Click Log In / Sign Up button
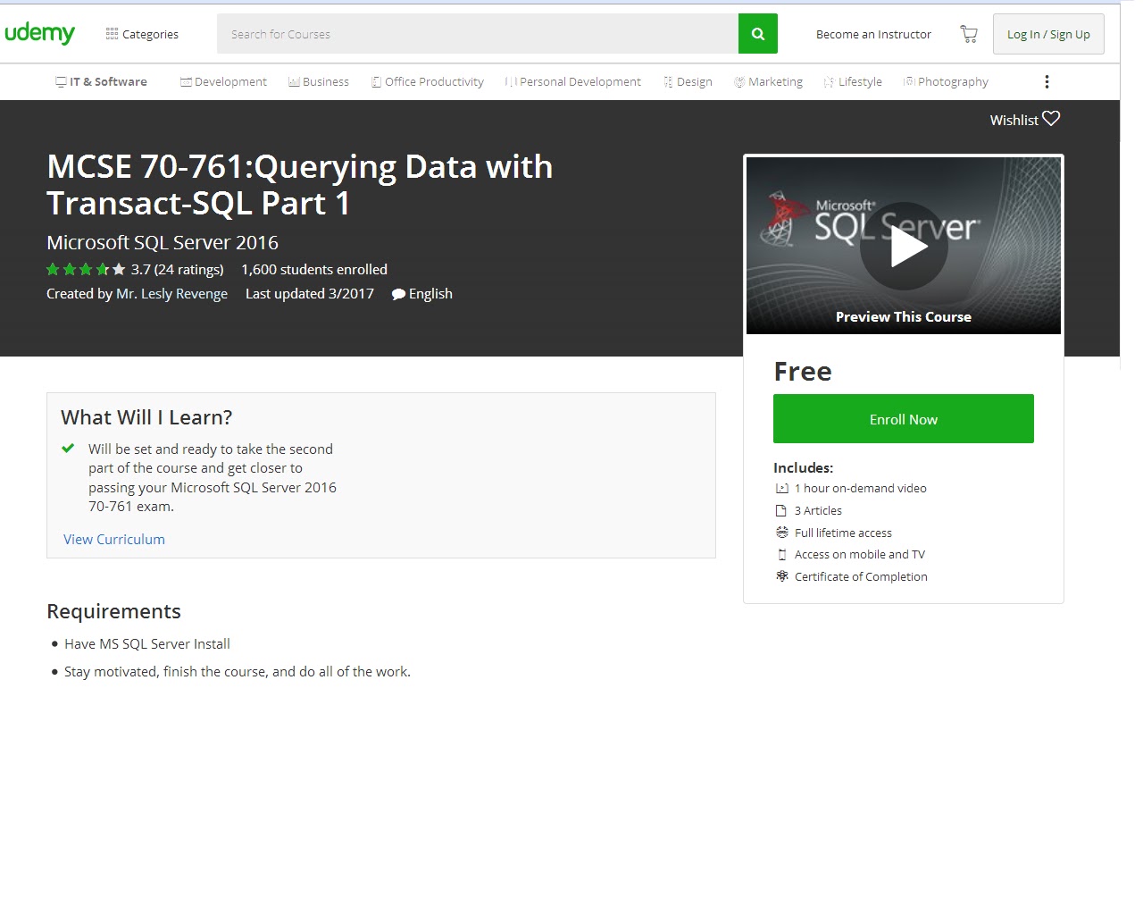The height and width of the screenshot is (915, 1143). click(1048, 34)
